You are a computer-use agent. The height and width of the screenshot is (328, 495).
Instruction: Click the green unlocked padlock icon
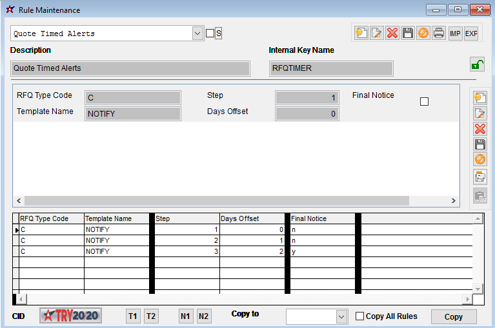click(x=477, y=64)
